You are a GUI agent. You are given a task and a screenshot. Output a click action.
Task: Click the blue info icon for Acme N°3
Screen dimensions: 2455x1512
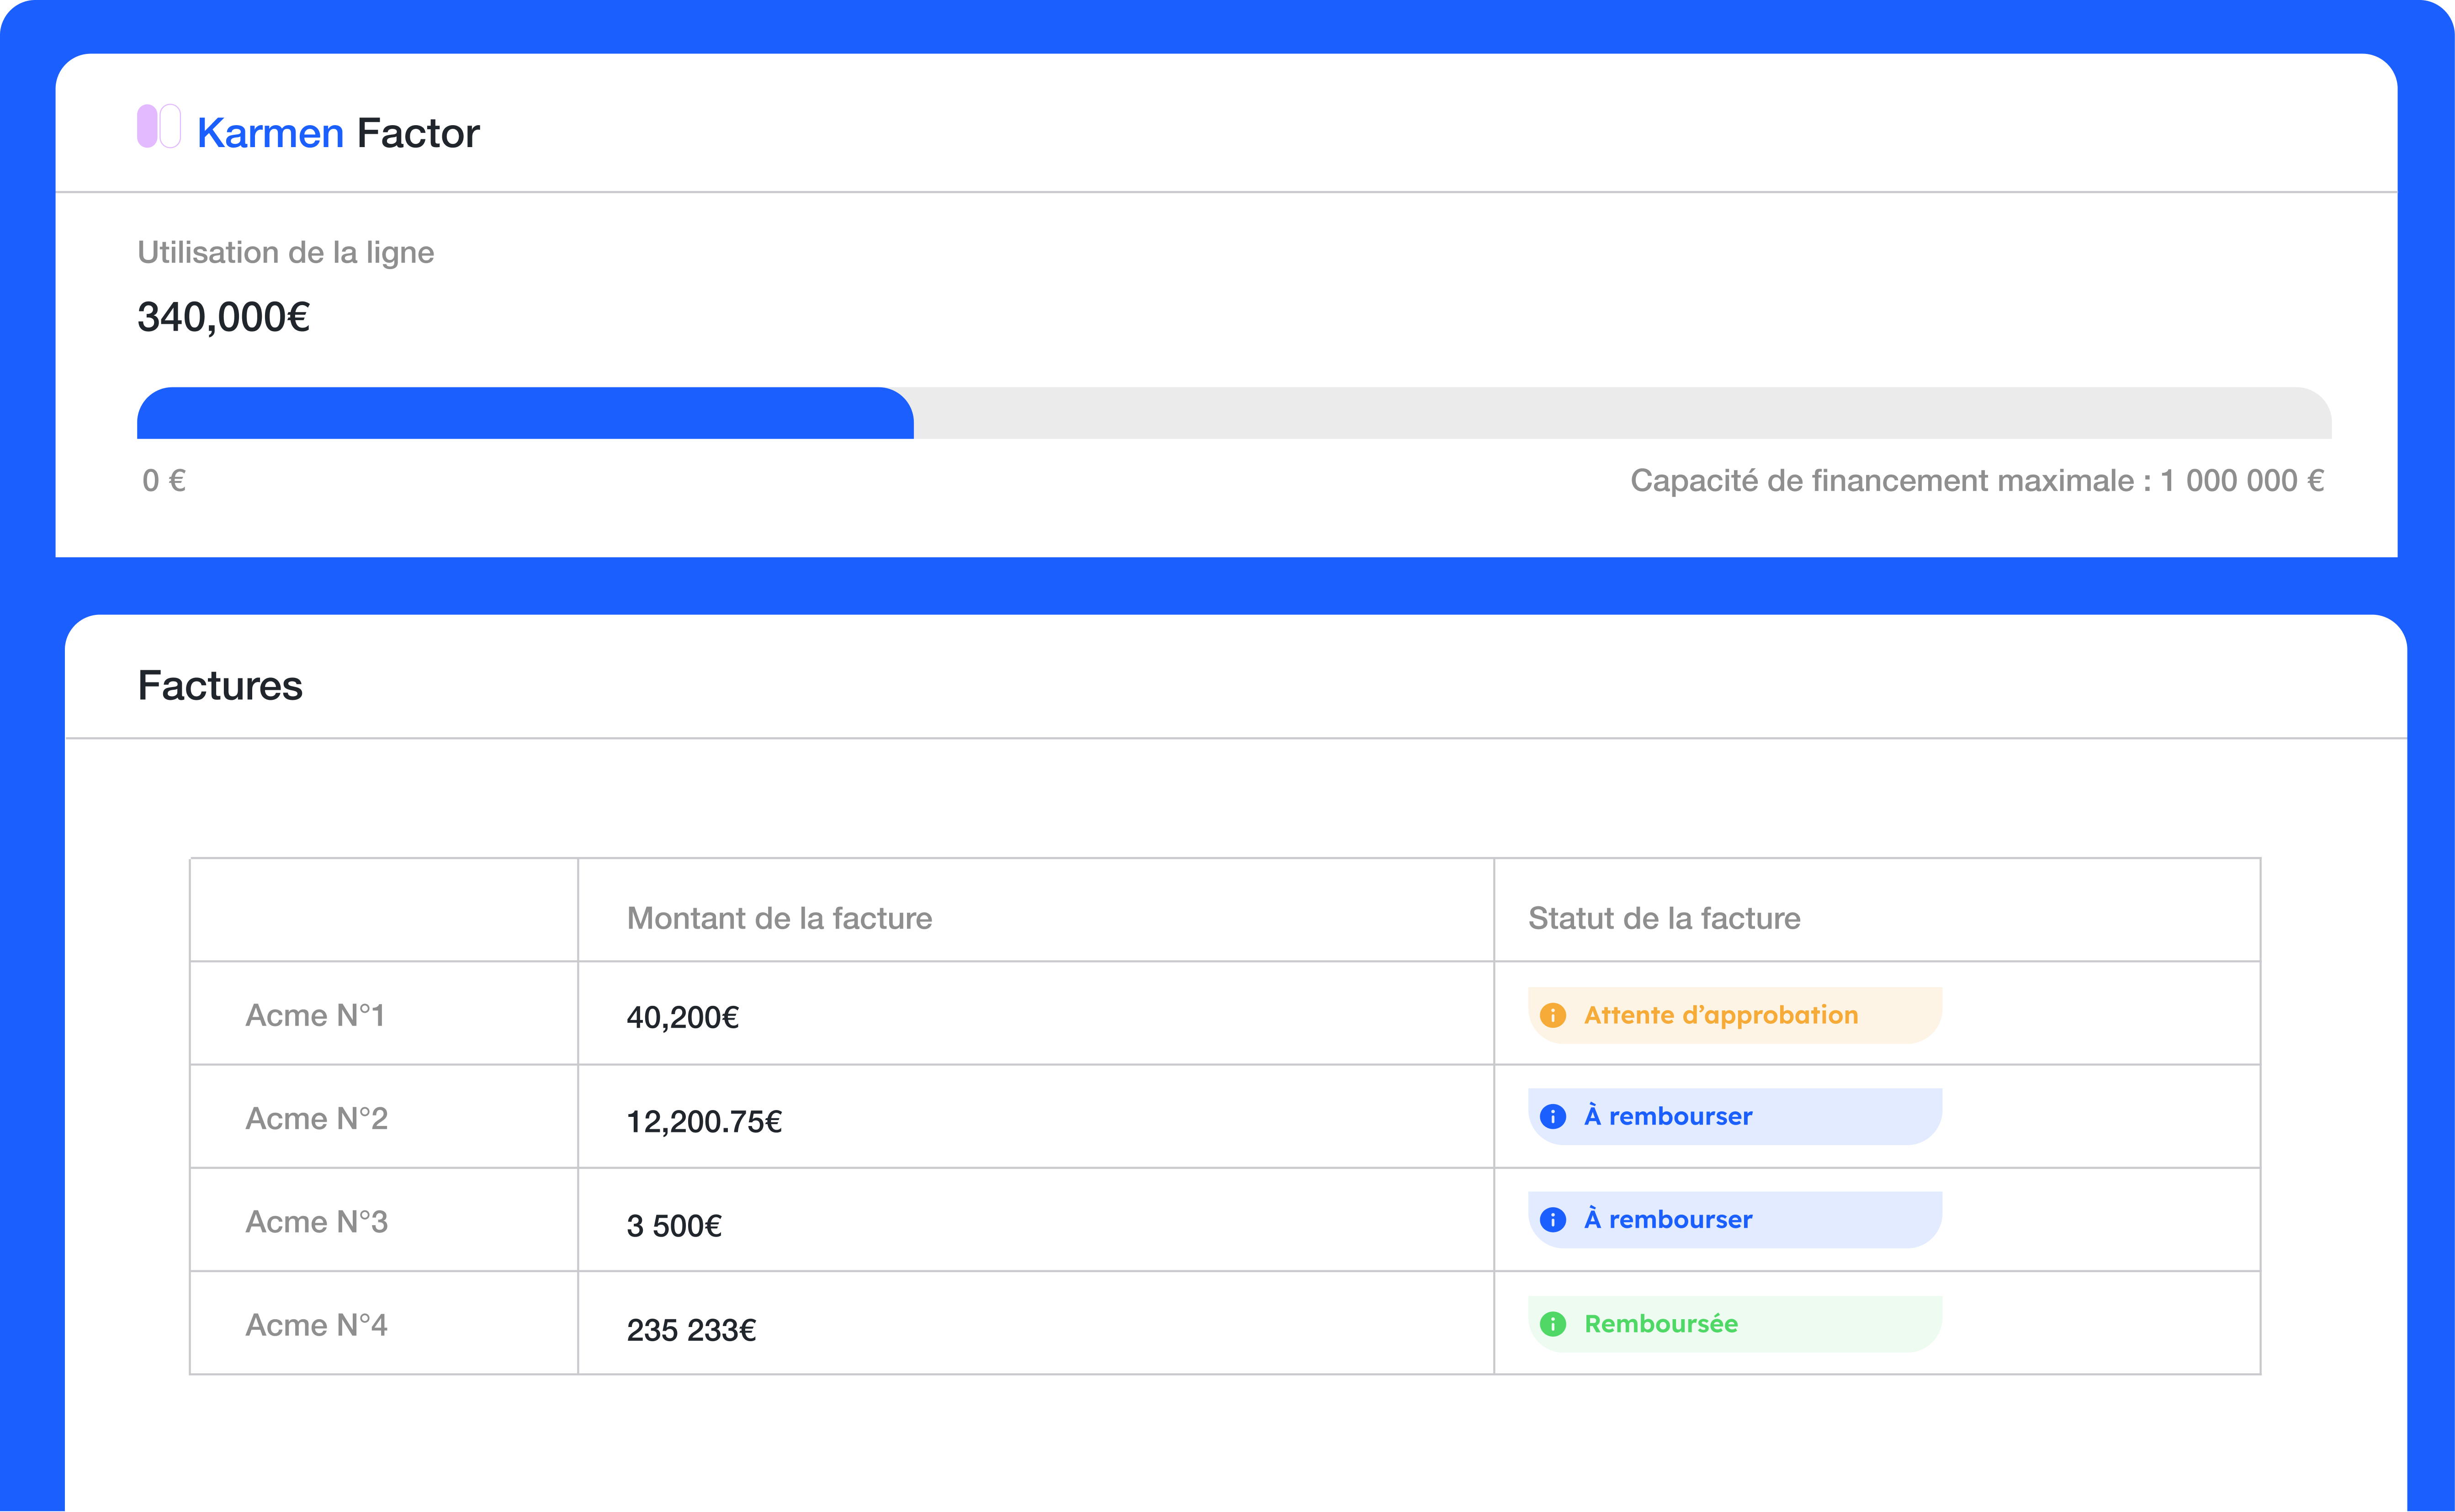click(x=1552, y=1219)
